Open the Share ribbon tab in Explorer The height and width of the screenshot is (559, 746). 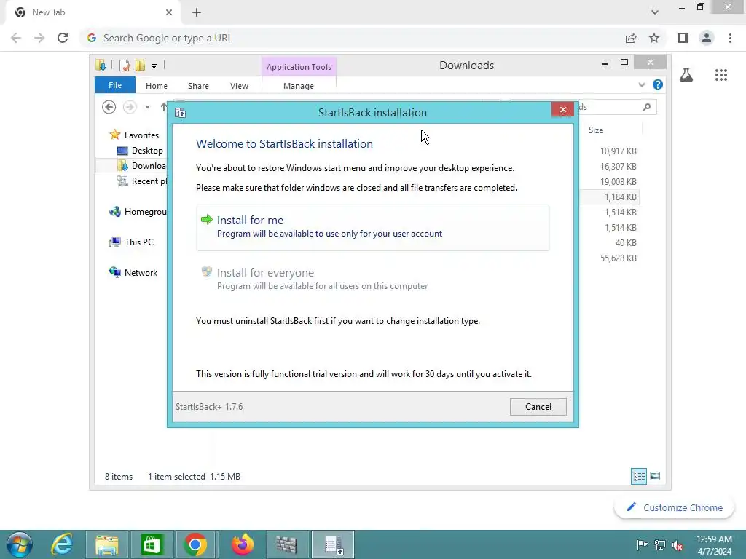[198, 86]
